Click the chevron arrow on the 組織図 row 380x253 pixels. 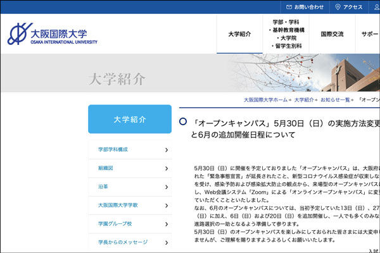click(167, 168)
